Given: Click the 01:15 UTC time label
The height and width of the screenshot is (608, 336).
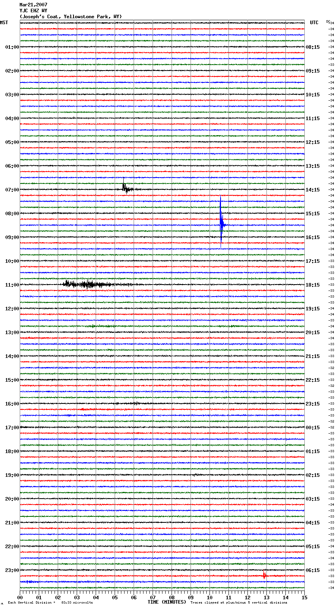Looking at the screenshot, I should click(313, 451).
